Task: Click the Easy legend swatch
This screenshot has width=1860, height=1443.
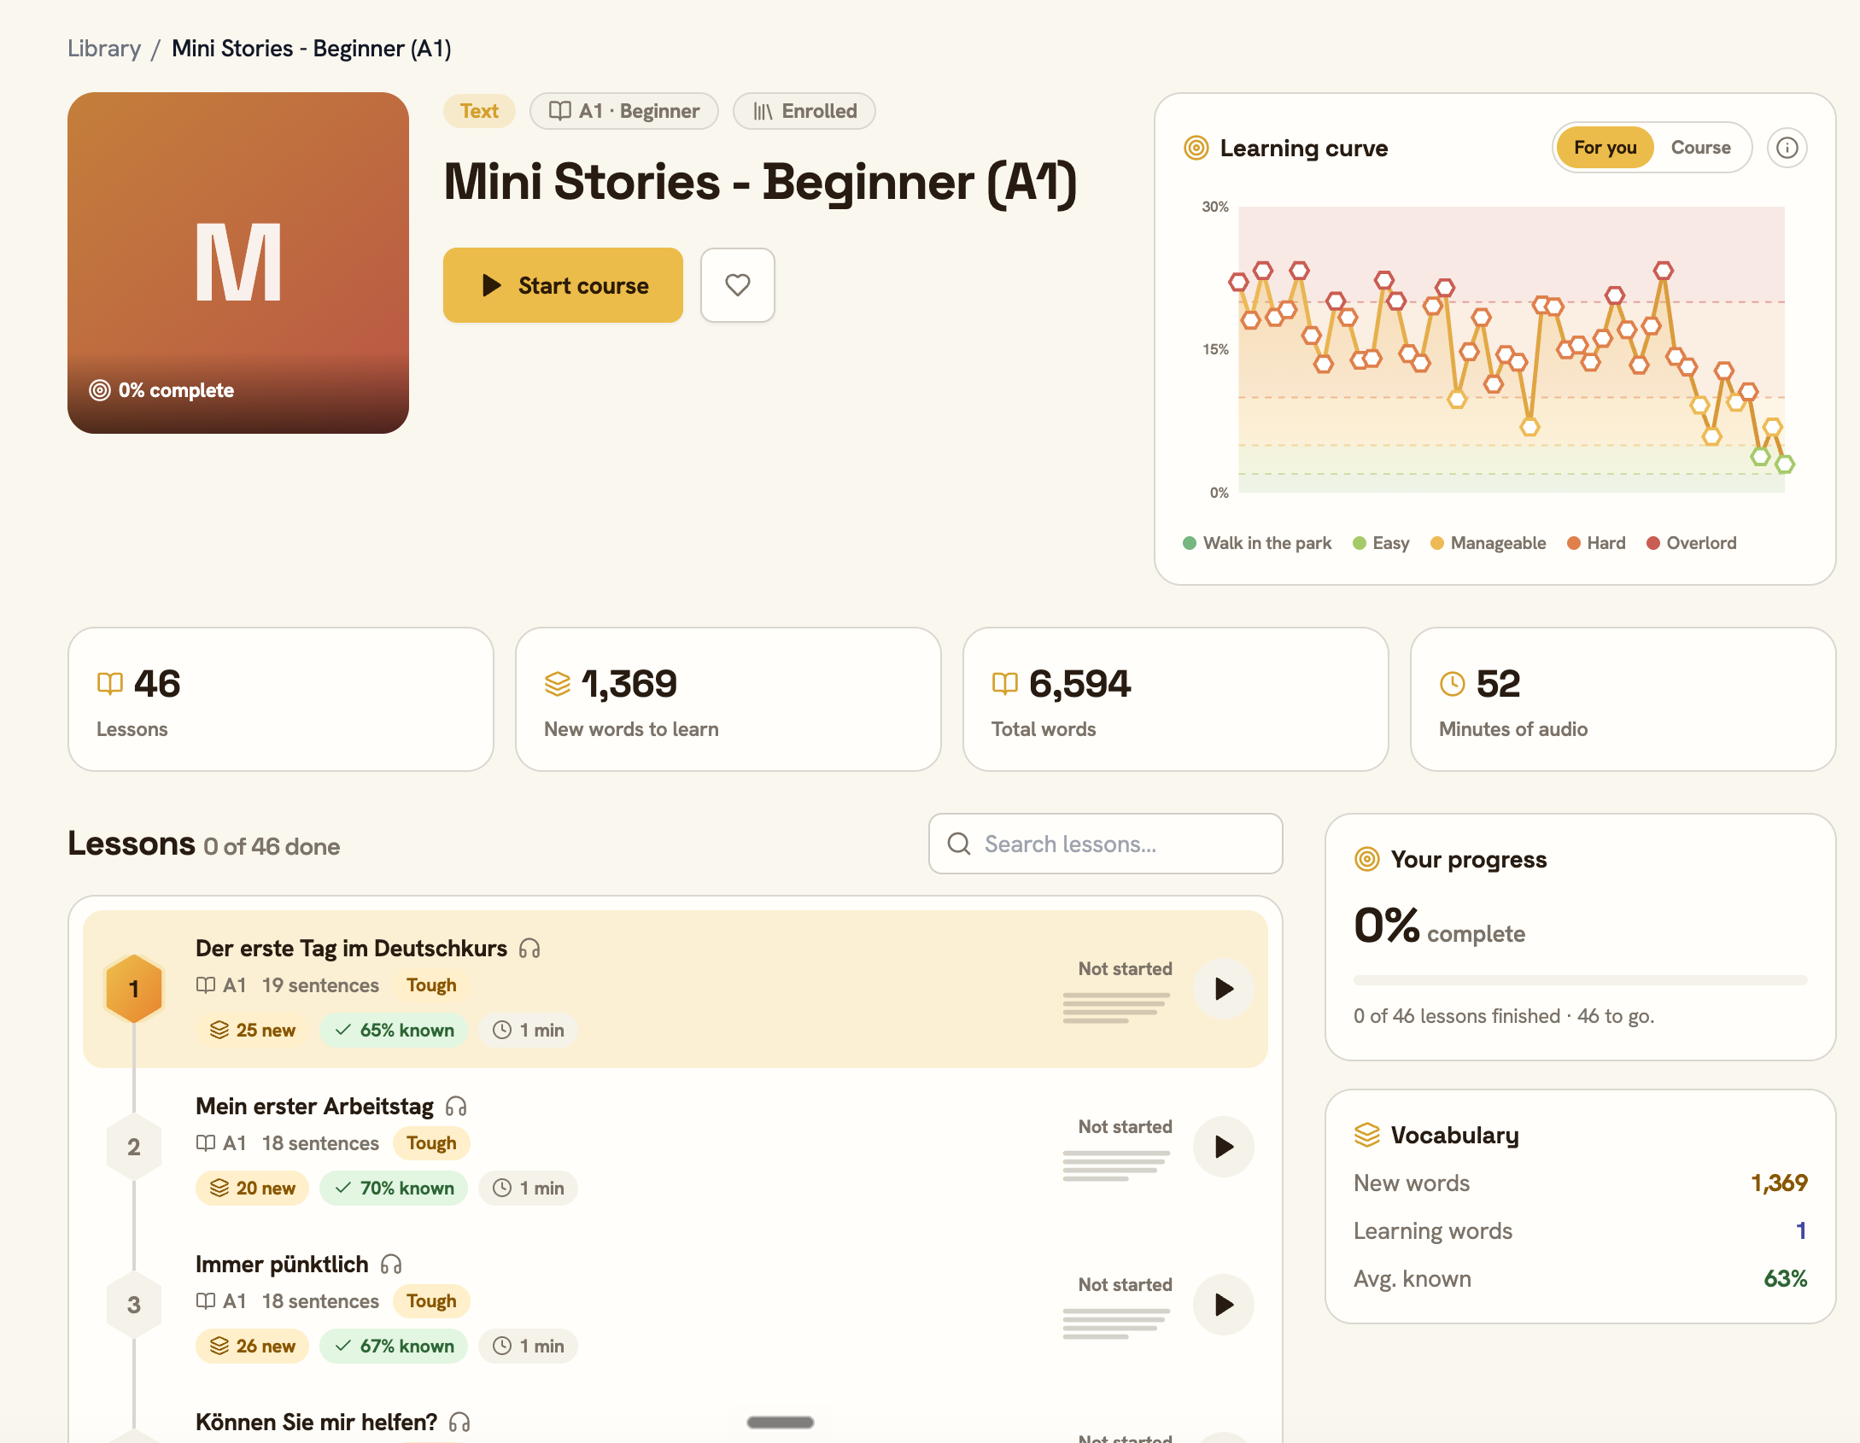Action: pos(1359,543)
